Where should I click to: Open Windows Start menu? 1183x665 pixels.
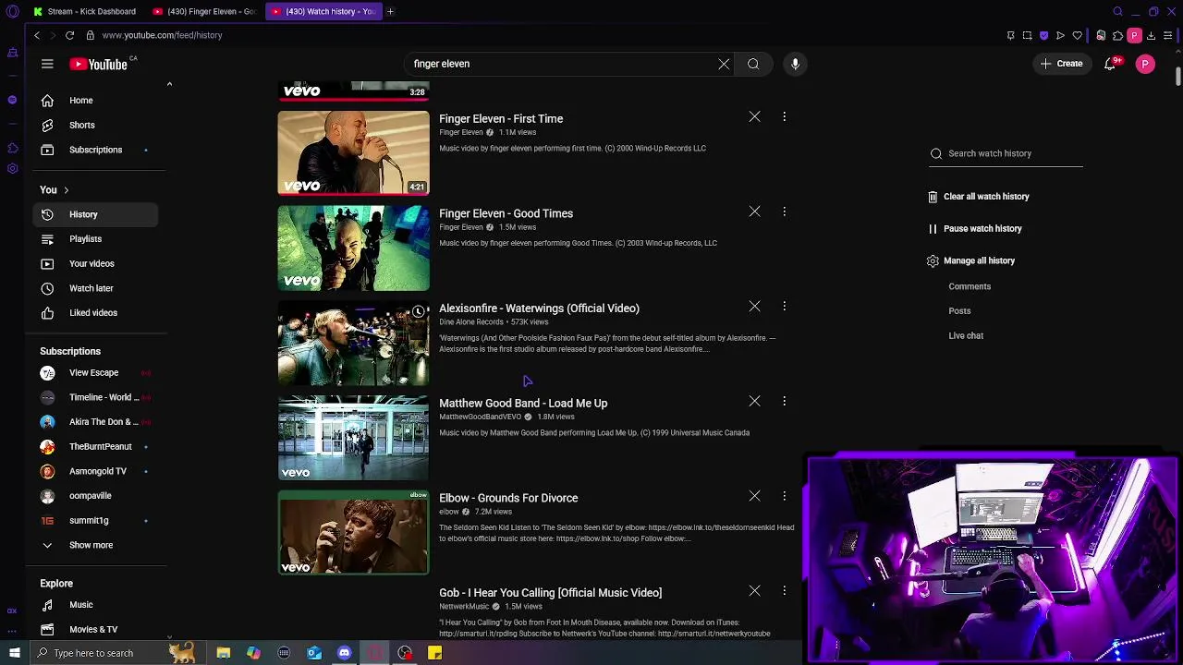click(x=14, y=653)
